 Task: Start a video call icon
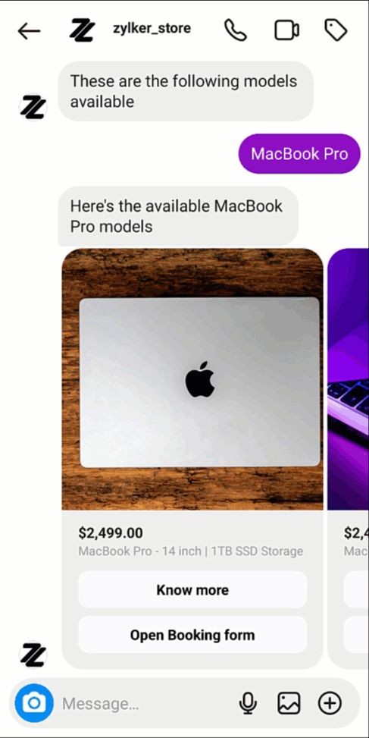coord(286,30)
